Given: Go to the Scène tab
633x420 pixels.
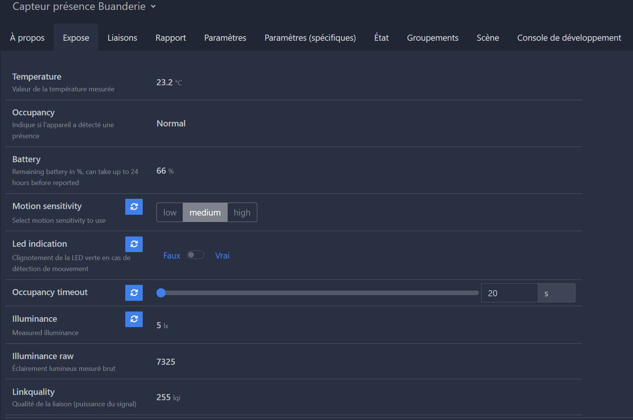Looking at the screenshot, I should pos(488,38).
